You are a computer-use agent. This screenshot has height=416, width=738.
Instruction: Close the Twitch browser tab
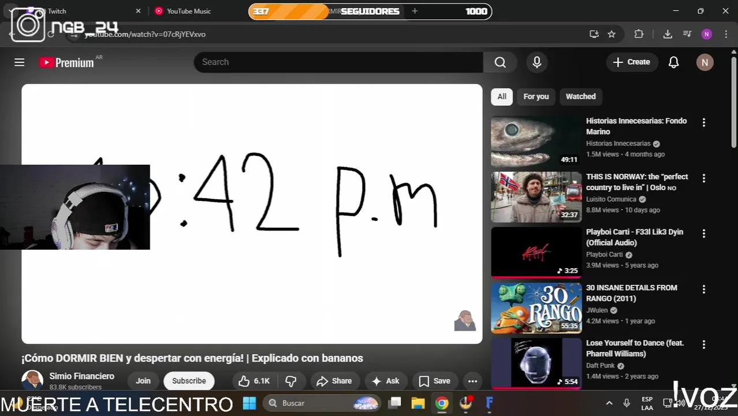pyautogui.click(x=138, y=11)
